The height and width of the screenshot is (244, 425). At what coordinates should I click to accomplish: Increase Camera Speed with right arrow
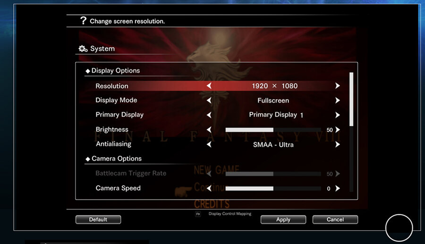click(x=338, y=188)
